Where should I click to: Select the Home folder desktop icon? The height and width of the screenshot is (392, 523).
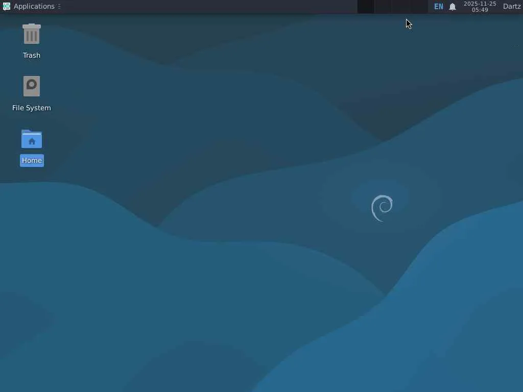coord(32,139)
